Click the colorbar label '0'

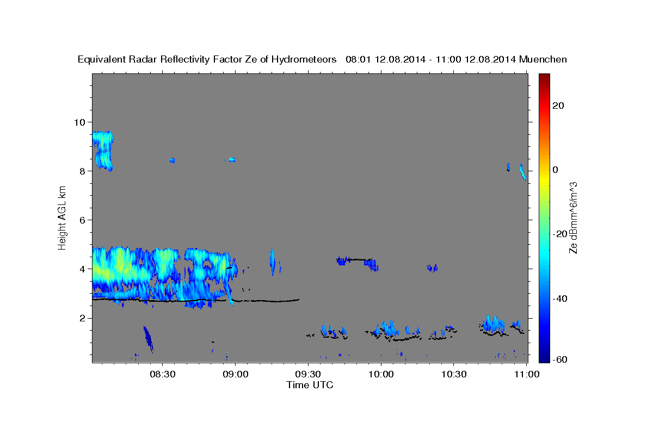(556, 170)
